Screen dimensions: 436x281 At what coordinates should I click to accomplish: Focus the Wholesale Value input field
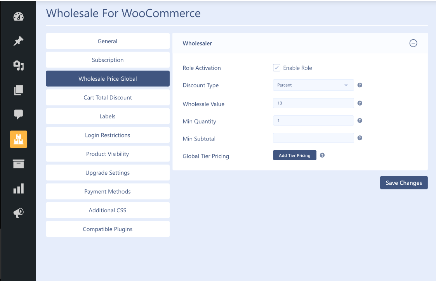point(313,103)
